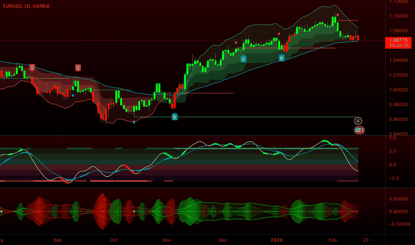This screenshot has height=245, width=415.
Task: Select the S sell marker in late August
Action: tap(32, 67)
